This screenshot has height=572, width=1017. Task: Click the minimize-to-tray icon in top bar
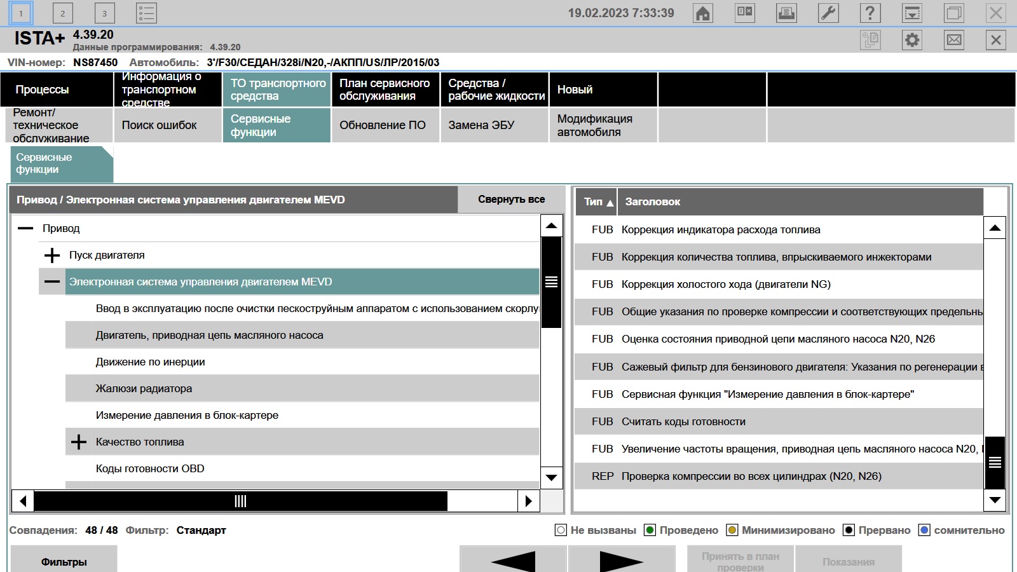[912, 13]
